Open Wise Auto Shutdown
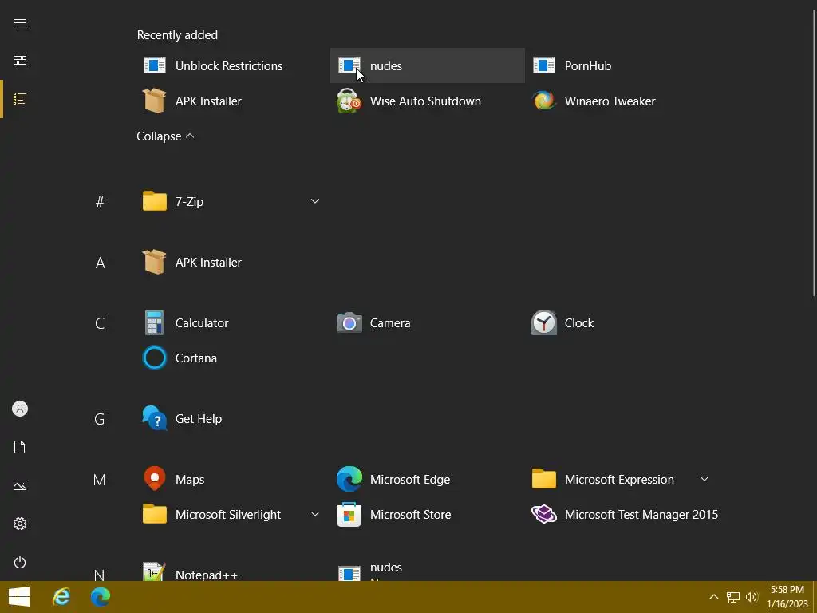Viewport: 817px width, 613px height. point(428,101)
